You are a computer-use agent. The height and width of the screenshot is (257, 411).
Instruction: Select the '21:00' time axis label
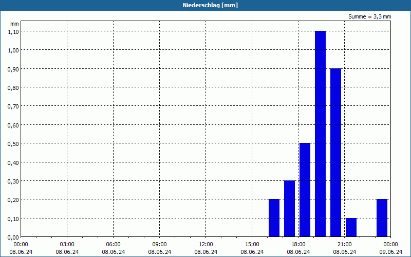coord(344,245)
